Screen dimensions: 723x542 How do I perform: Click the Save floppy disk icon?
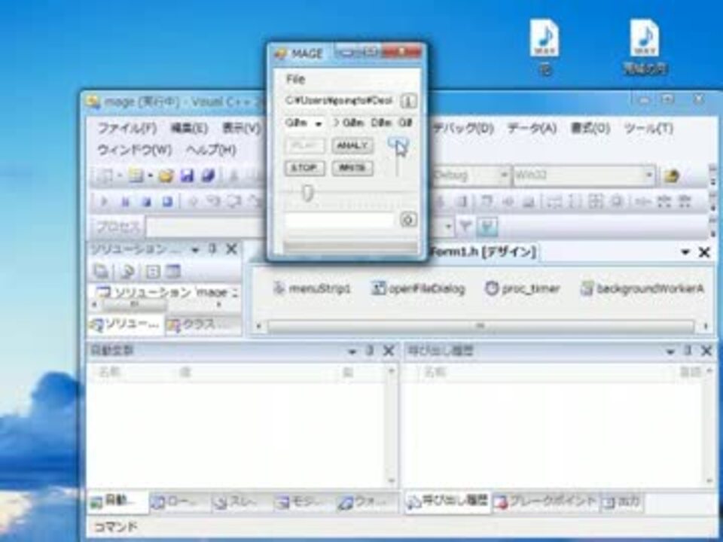(x=187, y=175)
